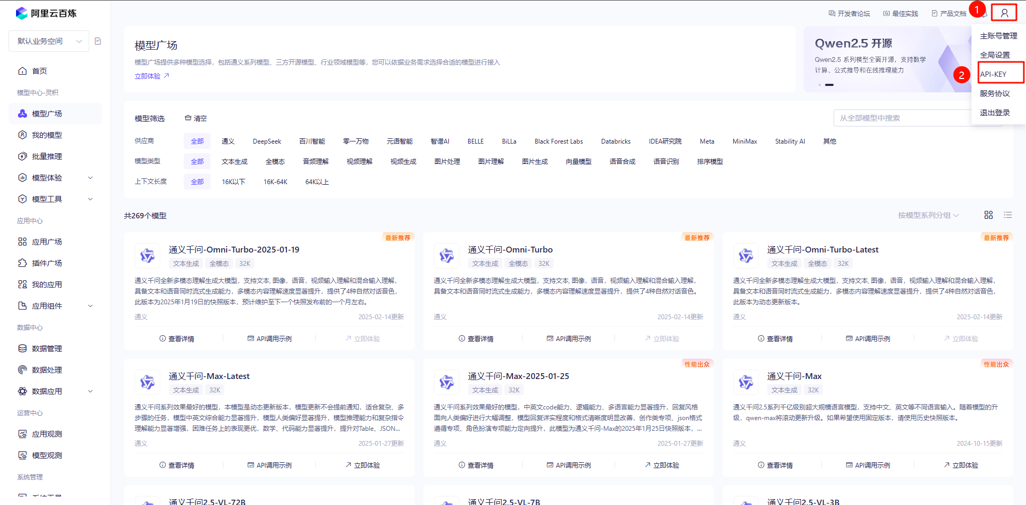
Task: Switch to grid view layout icon
Action: tap(989, 215)
